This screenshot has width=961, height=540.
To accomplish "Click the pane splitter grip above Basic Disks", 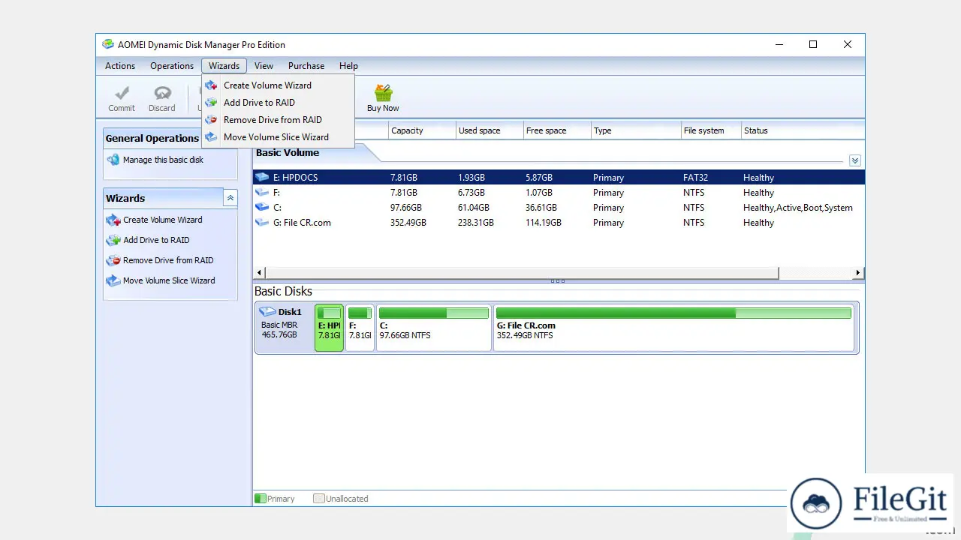I will pos(558,281).
